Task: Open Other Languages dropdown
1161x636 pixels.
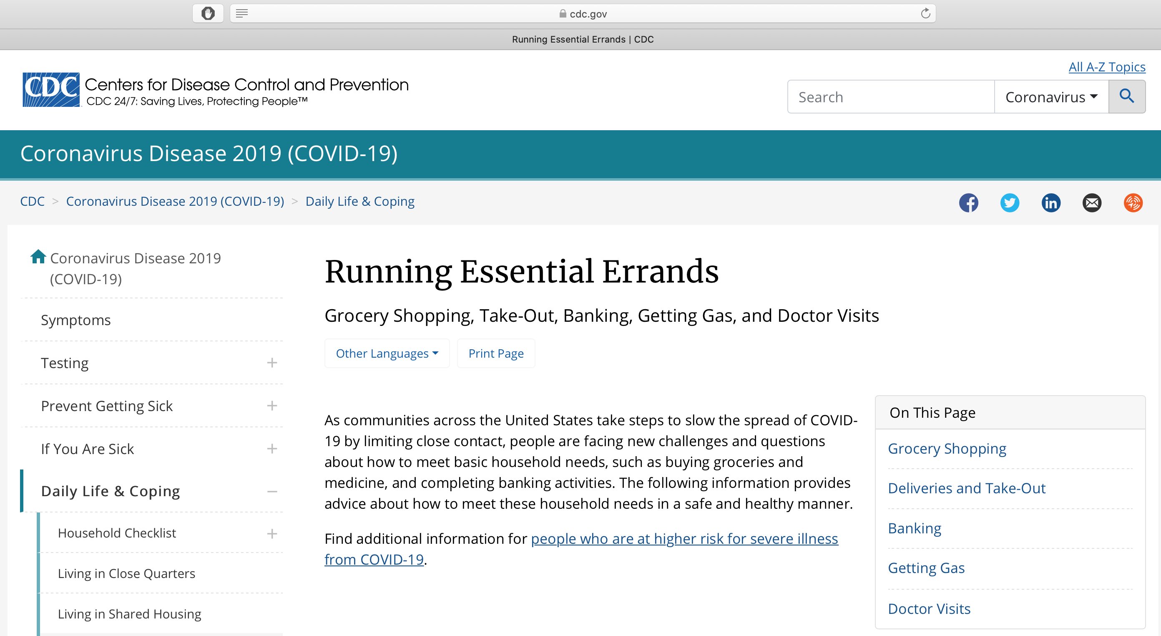Action: 387,353
